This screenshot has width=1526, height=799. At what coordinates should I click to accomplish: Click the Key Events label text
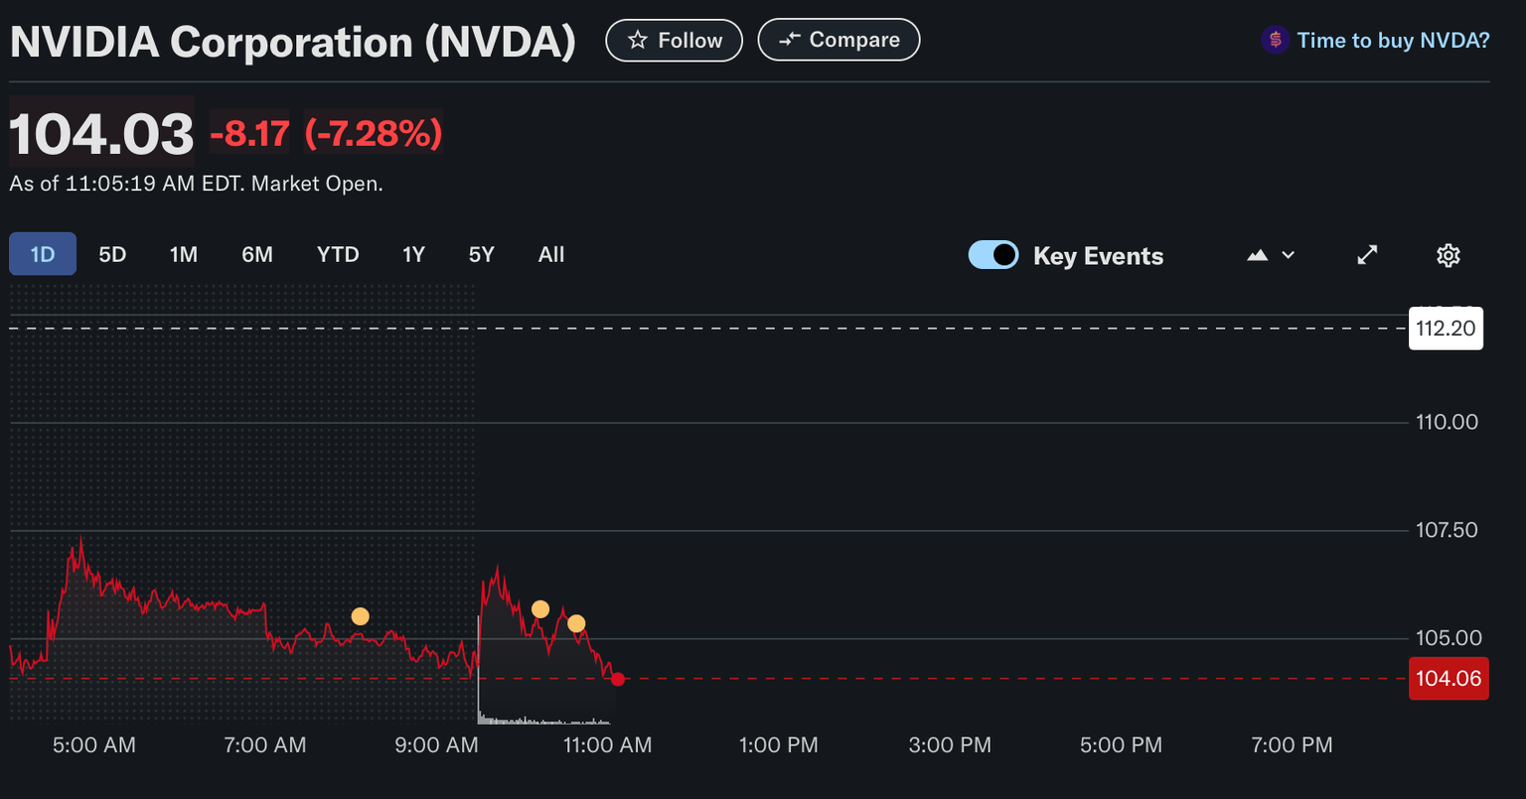[x=1098, y=255]
